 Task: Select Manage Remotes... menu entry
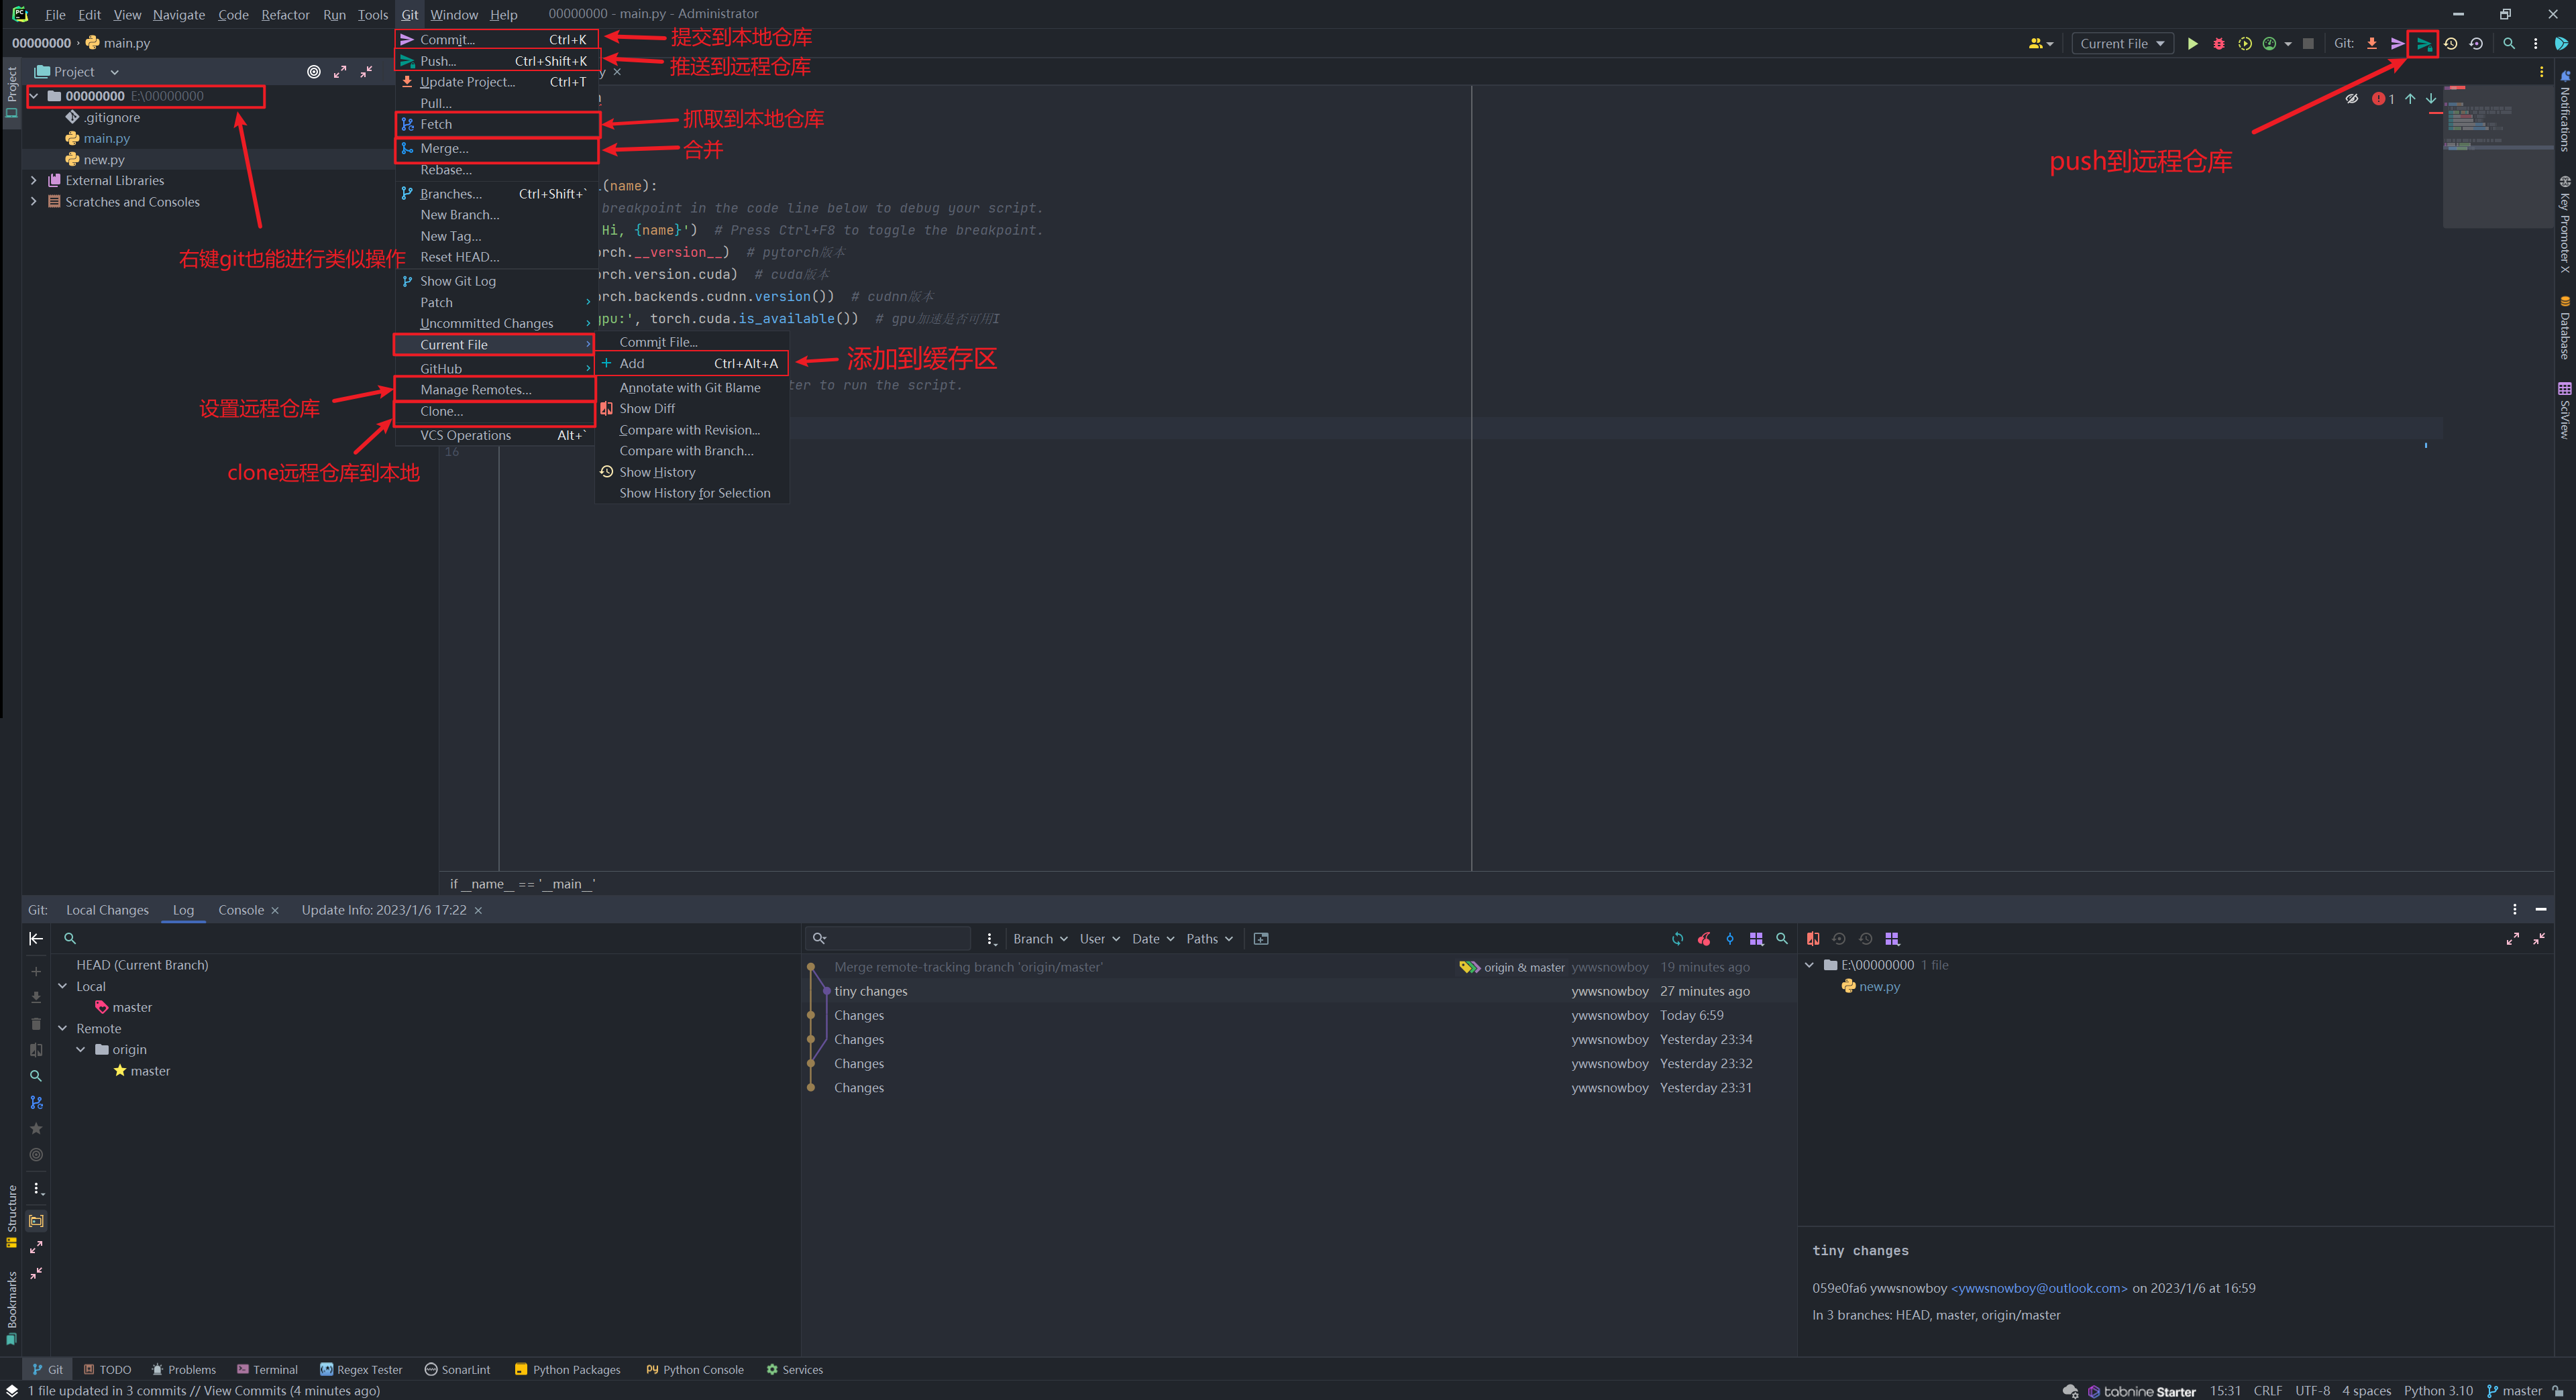pyautogui.click(x=494, y=390)
